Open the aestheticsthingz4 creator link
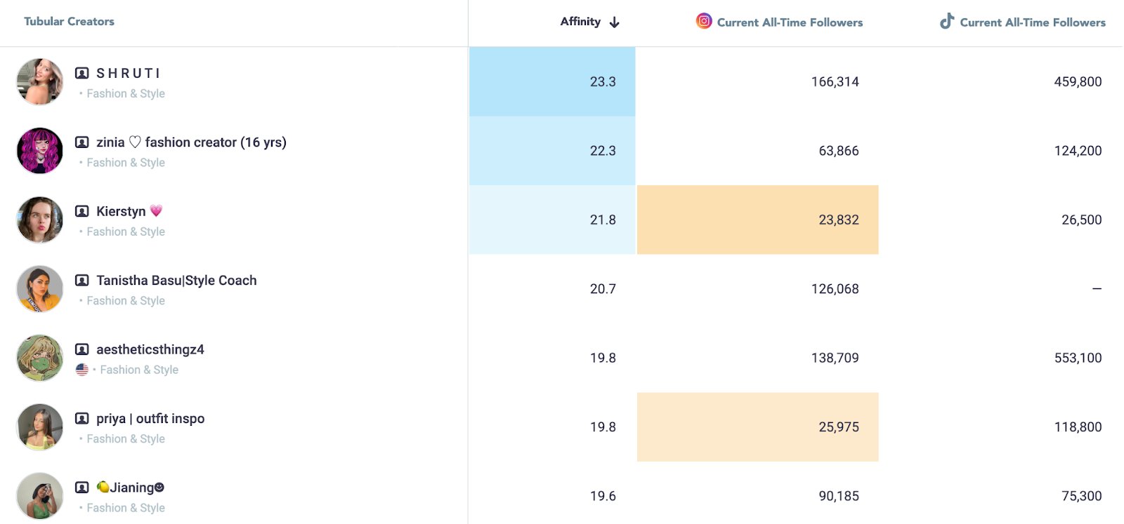Viewport: 1124px width, 524px height. point(150,349)
